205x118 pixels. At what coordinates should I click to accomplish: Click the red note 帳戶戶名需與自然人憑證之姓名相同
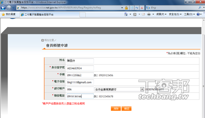tap(63, 104)
